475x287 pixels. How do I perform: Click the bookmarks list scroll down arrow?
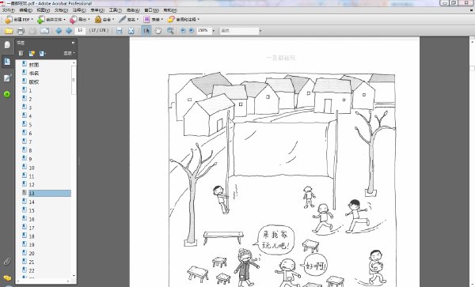[x=74, y=275]
